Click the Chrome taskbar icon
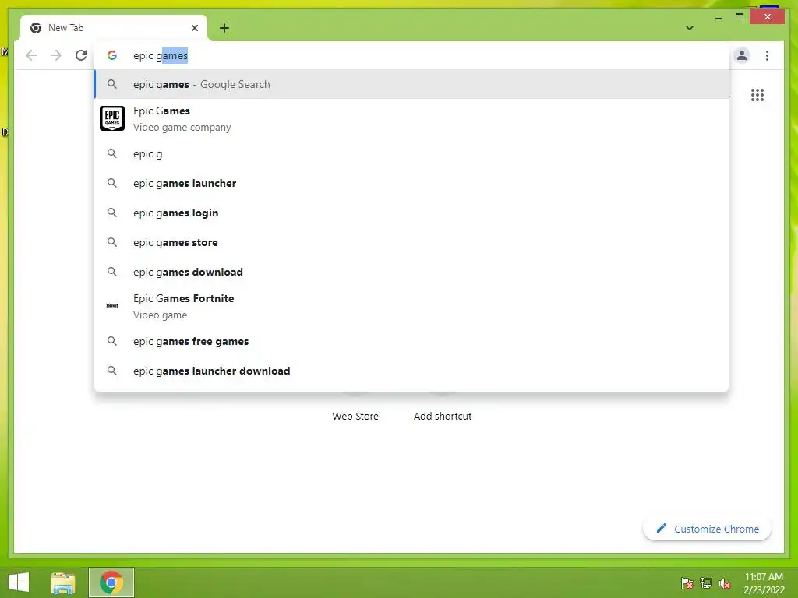 111,582
